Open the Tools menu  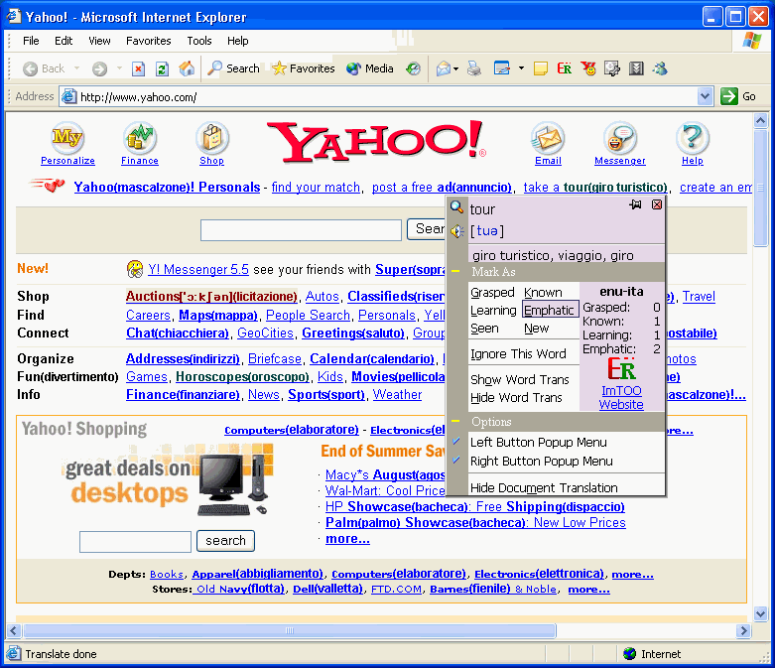tap(199, 41)
